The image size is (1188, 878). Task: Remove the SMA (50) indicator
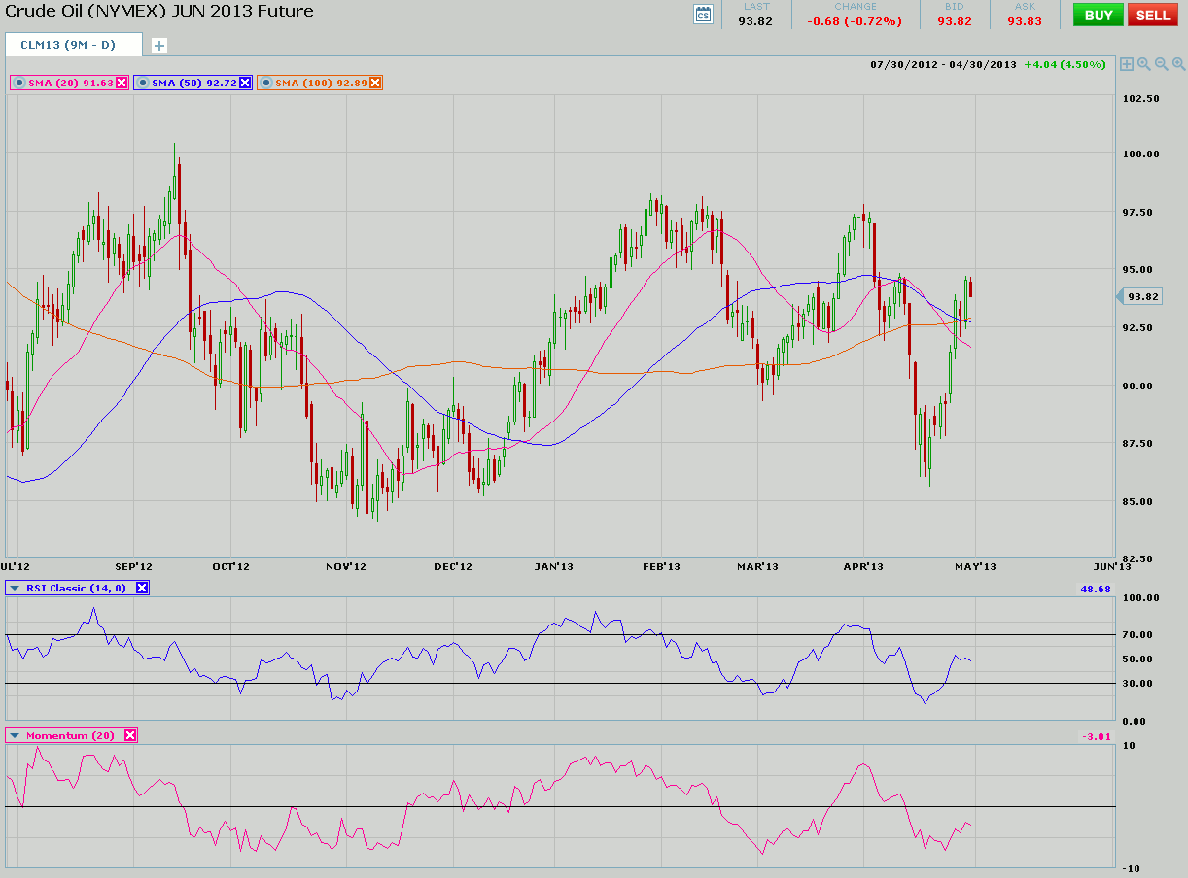[245, 84]
